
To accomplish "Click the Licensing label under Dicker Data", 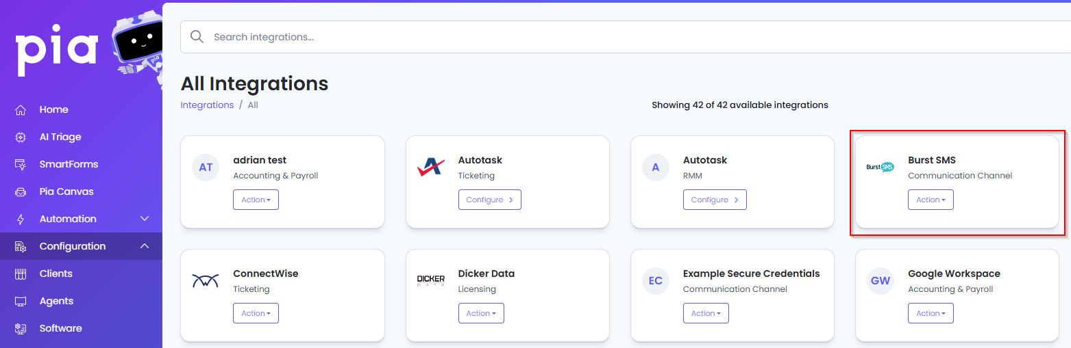I will click(477, 289).
